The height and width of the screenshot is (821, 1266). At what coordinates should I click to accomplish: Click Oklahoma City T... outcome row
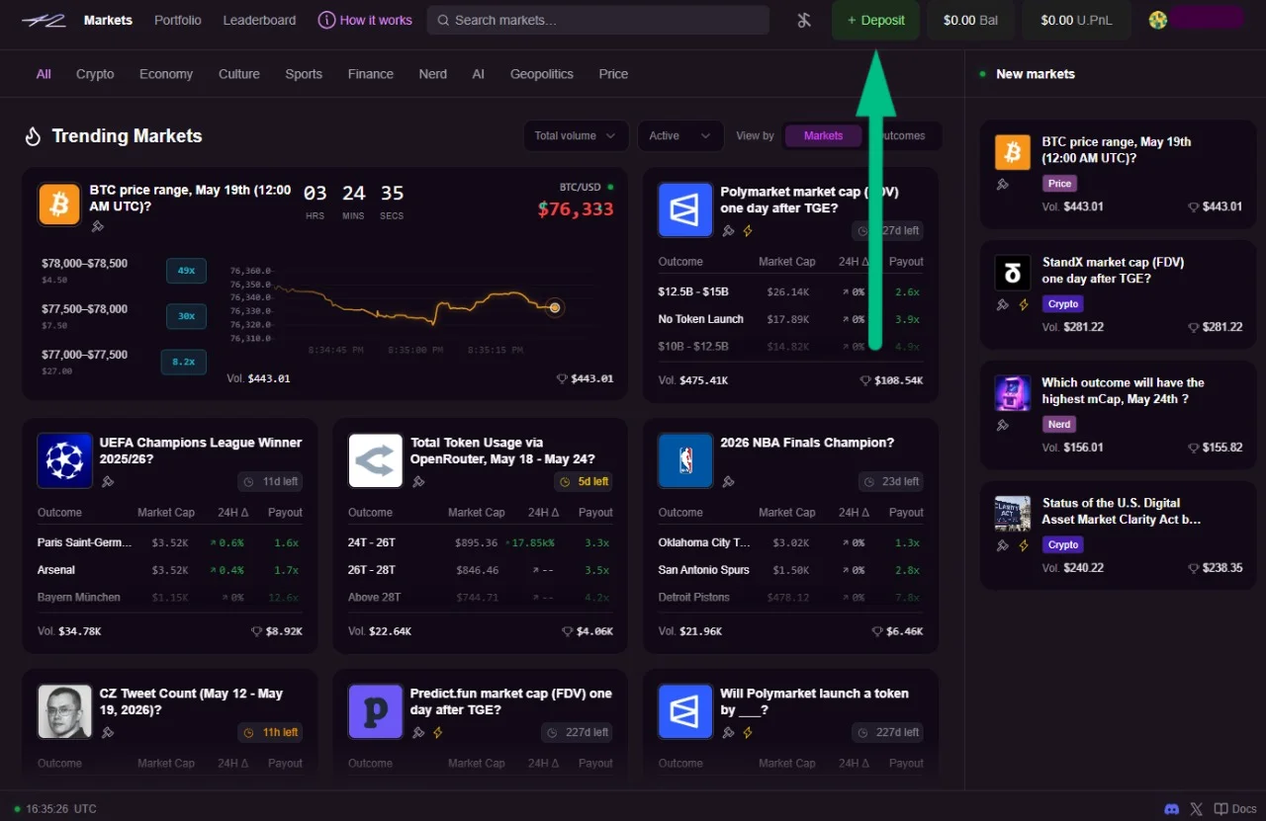pos(791,542)
